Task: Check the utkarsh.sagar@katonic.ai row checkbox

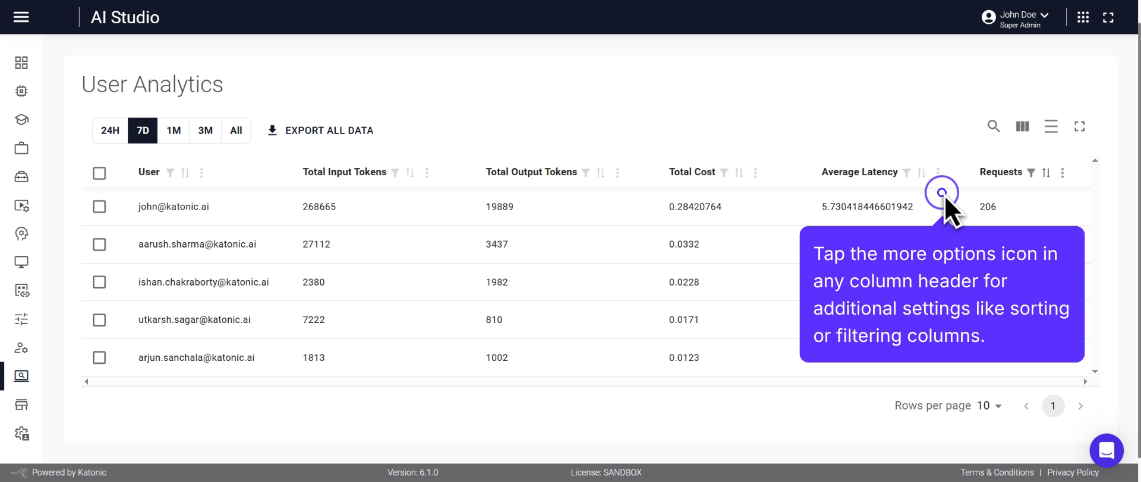Action: [99, 320]
